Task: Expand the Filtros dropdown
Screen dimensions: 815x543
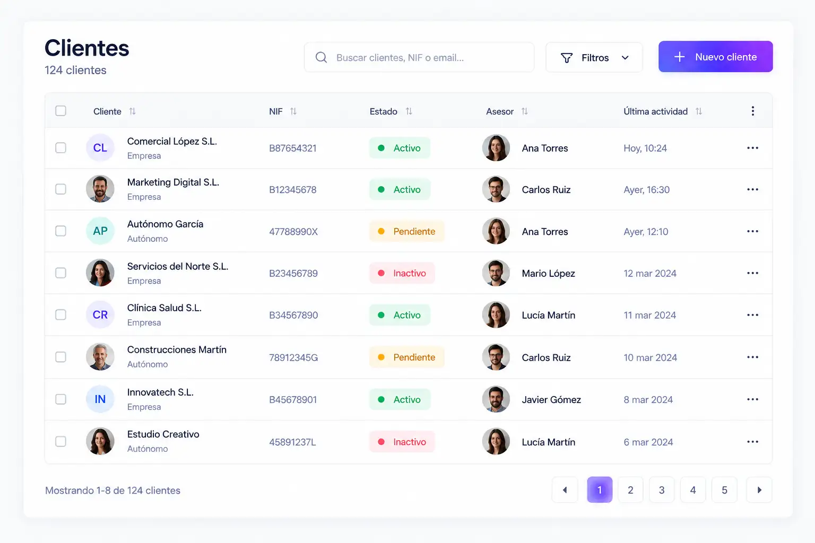Action: click(594, 57)
